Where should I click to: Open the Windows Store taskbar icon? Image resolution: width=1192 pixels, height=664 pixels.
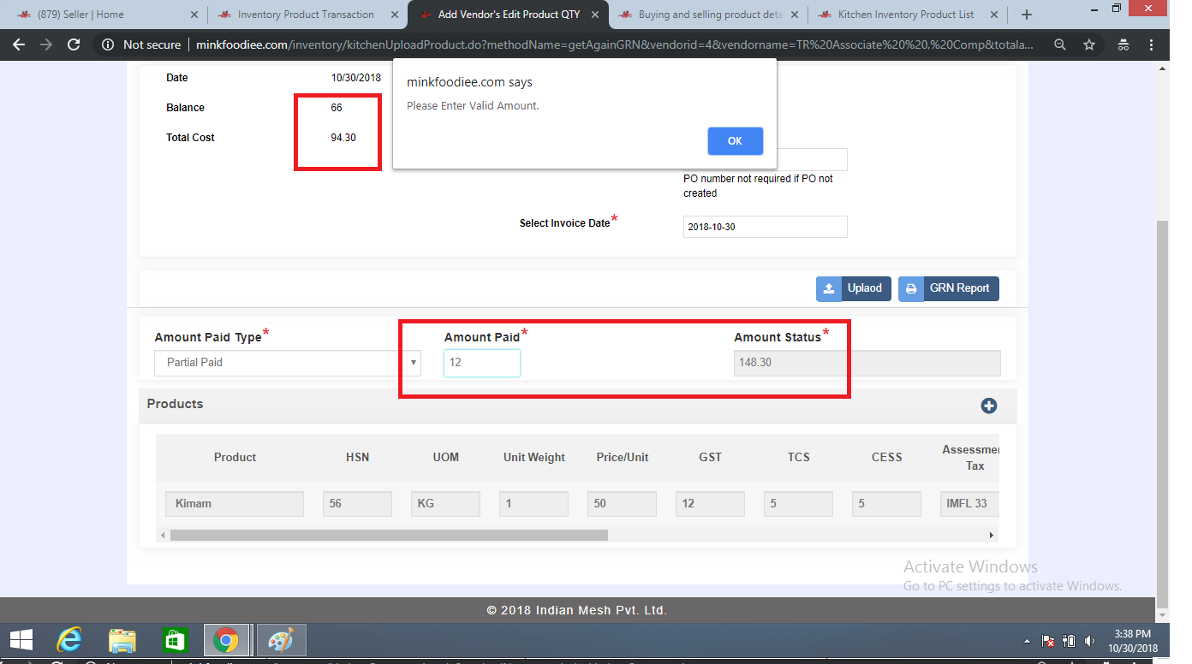tap(175, 640)
